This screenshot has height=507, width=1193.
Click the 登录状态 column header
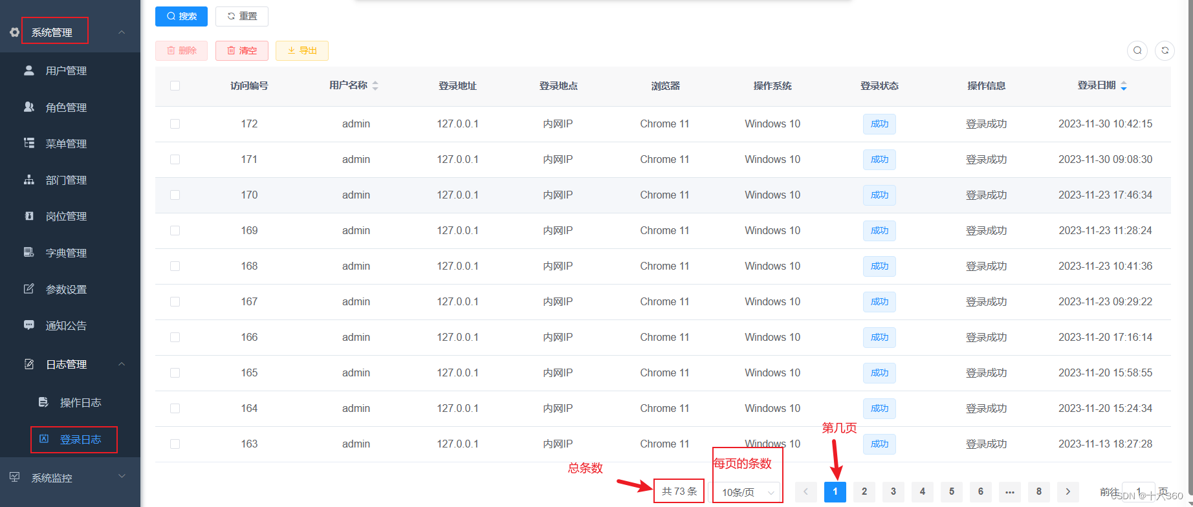click(879, 85)
